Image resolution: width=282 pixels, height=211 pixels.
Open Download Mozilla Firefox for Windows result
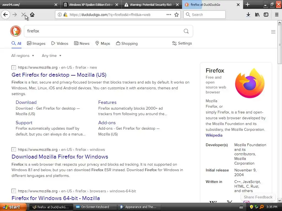60,157
